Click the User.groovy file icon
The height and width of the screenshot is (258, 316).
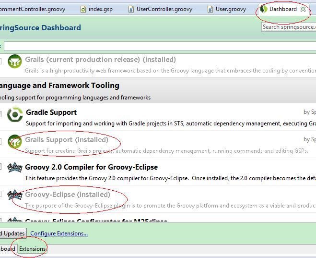[x=210, y=9]
